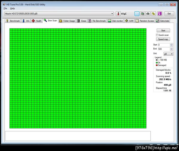Image resolution: width=179 pixels, height=151 pixels.
Task: Click the End position input field
Action: pos(164,49)
